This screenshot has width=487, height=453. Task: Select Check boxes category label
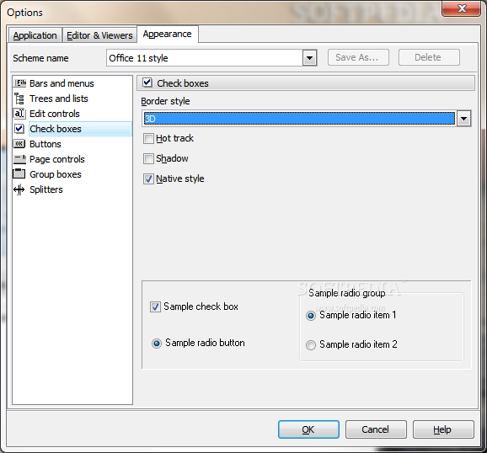point(56,129)
